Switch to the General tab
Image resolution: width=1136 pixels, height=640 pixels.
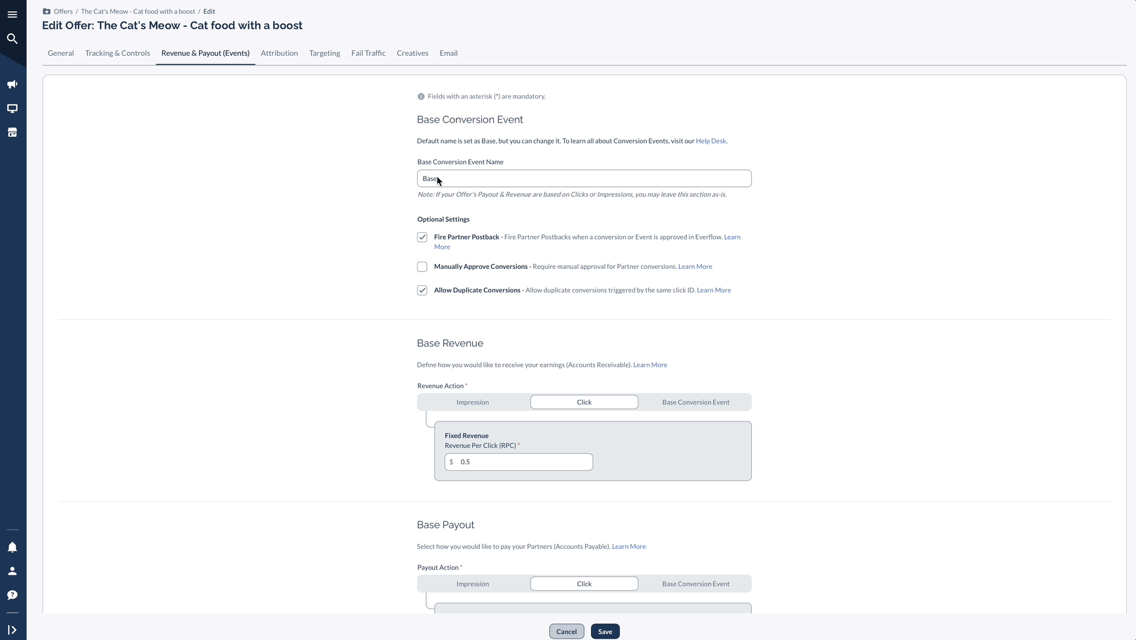click(61, 53)
